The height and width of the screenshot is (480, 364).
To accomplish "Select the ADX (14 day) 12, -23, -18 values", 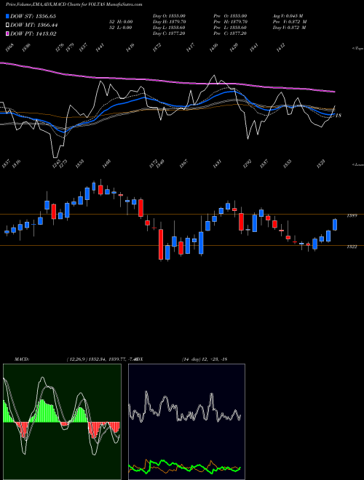I will tap(205, 359).
